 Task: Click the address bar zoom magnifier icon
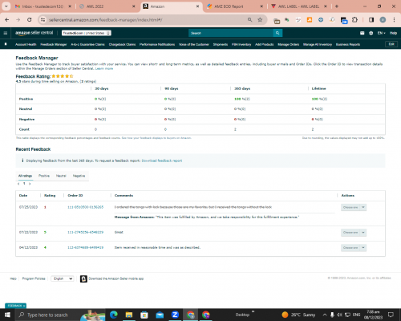249,20
